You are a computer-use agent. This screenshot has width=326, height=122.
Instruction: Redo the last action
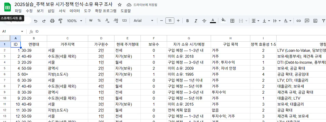click(x=44, y=21)
